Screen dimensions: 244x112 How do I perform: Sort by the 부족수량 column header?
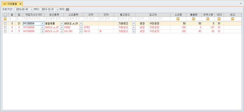point(208,15)
